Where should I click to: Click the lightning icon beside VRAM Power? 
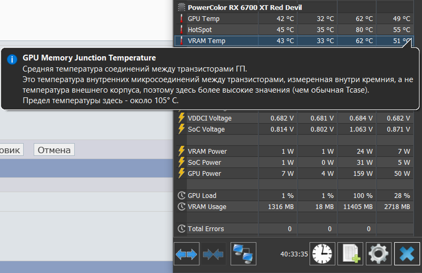coord(181,151)
